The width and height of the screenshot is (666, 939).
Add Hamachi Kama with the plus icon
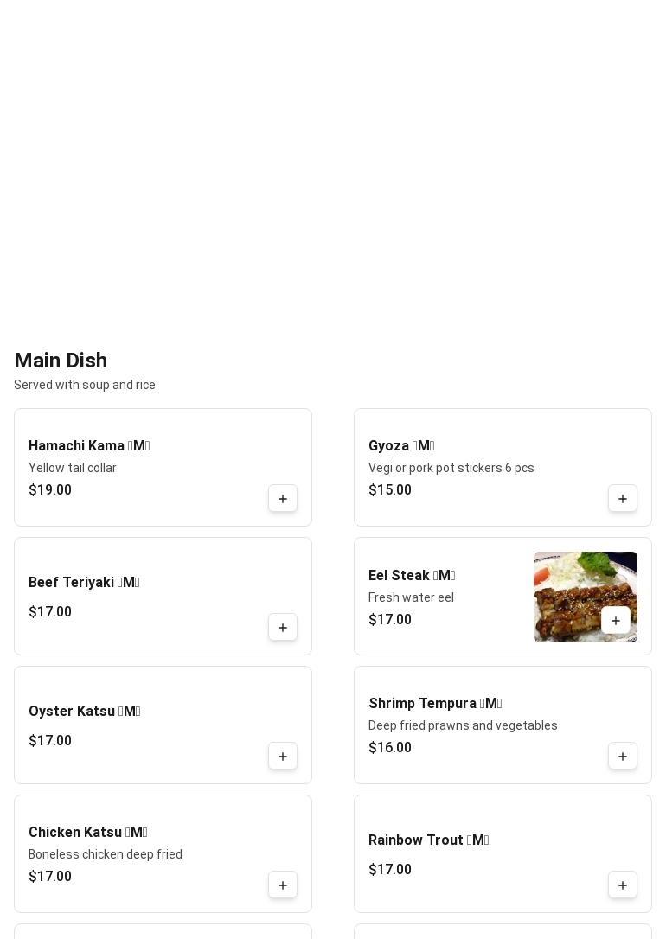[283, 498]
